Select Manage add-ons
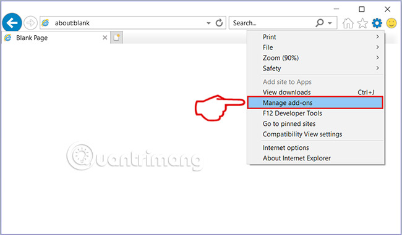Image resolution: width=402 pixels, height=235 pixels. coord(315,103)
